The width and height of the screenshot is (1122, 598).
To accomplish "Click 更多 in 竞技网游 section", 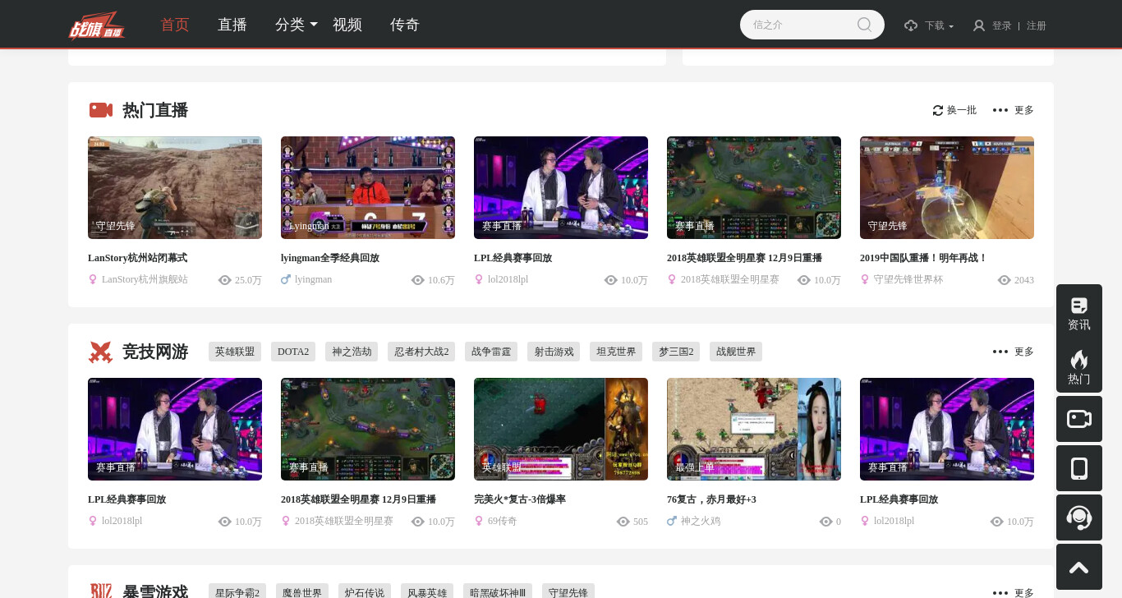I will tap(1024, 352).
